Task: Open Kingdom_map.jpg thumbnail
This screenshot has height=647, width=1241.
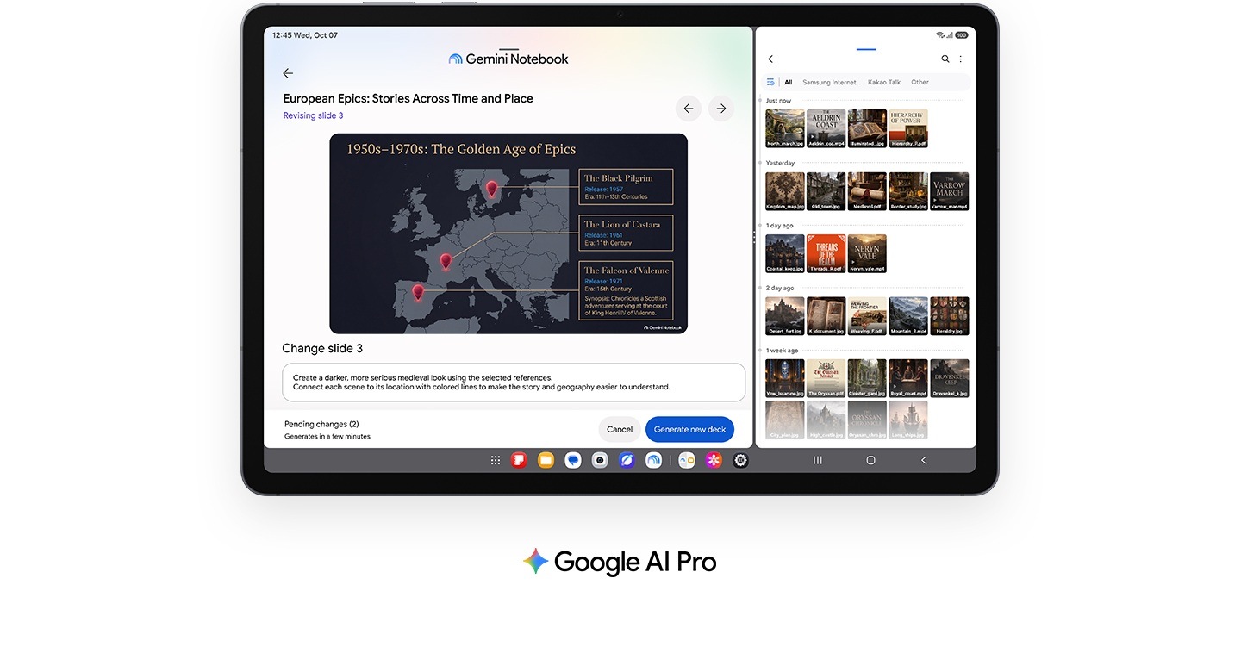Action: [x=785, y=191]
